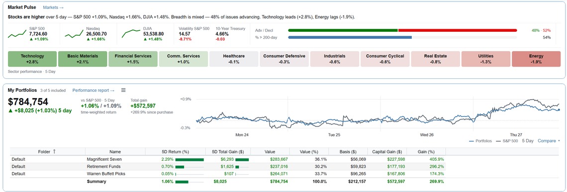This screenshot has width=567, height=192.
Task: Select the Real Estate sector tile
Action: [435, 59]
